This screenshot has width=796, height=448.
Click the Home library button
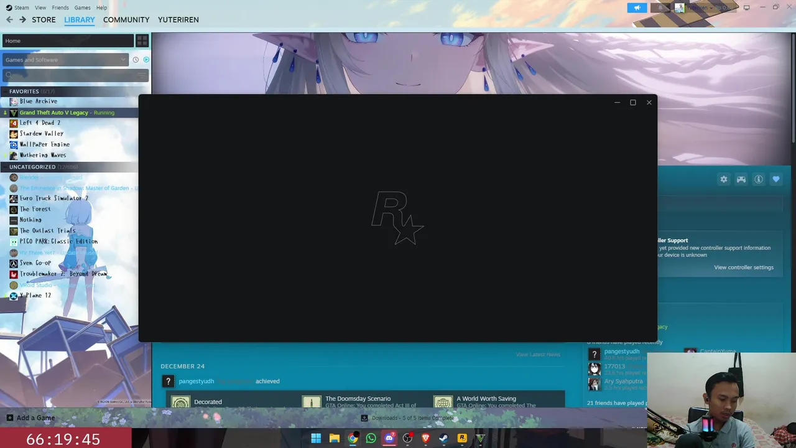(68, 40)
